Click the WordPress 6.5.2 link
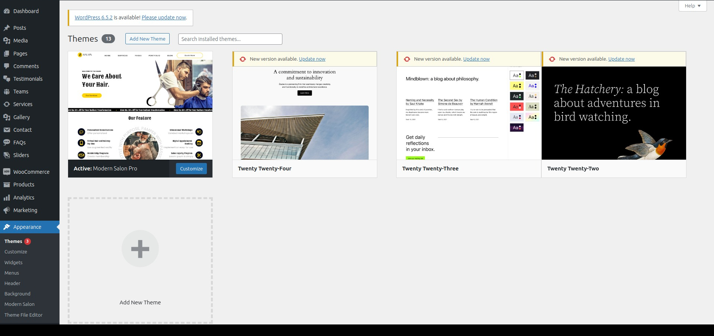Screen dimensions: 714x336 pos(93,17)
